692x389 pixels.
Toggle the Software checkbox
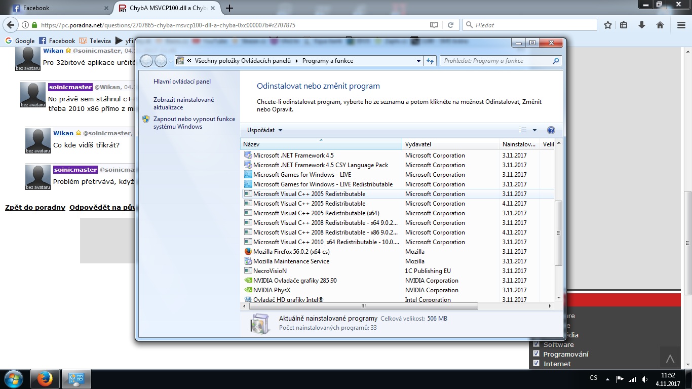coord(536,344)
